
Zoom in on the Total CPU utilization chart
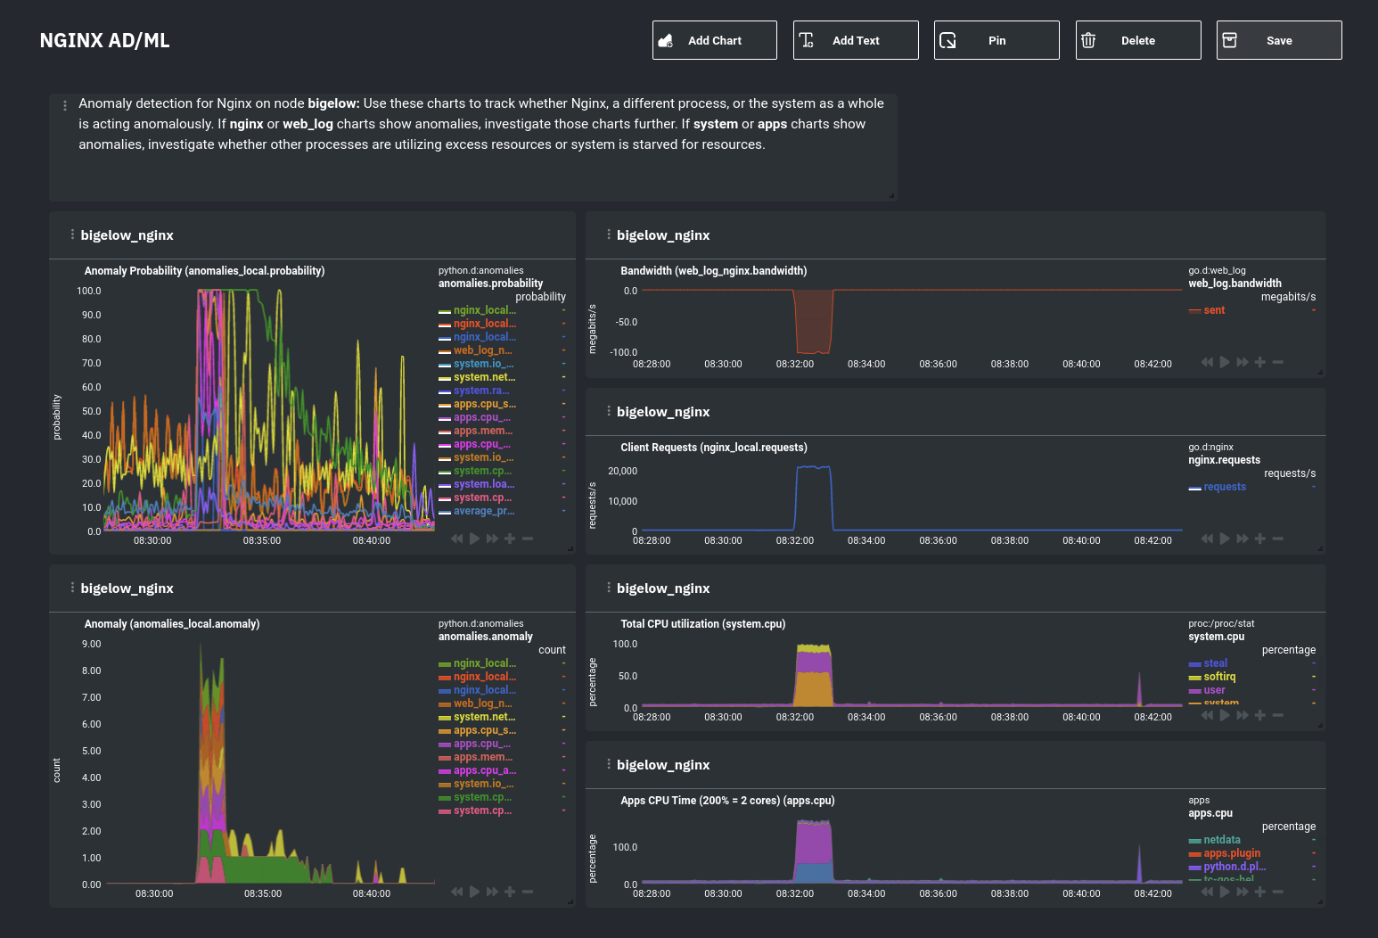click(1260, 715)
